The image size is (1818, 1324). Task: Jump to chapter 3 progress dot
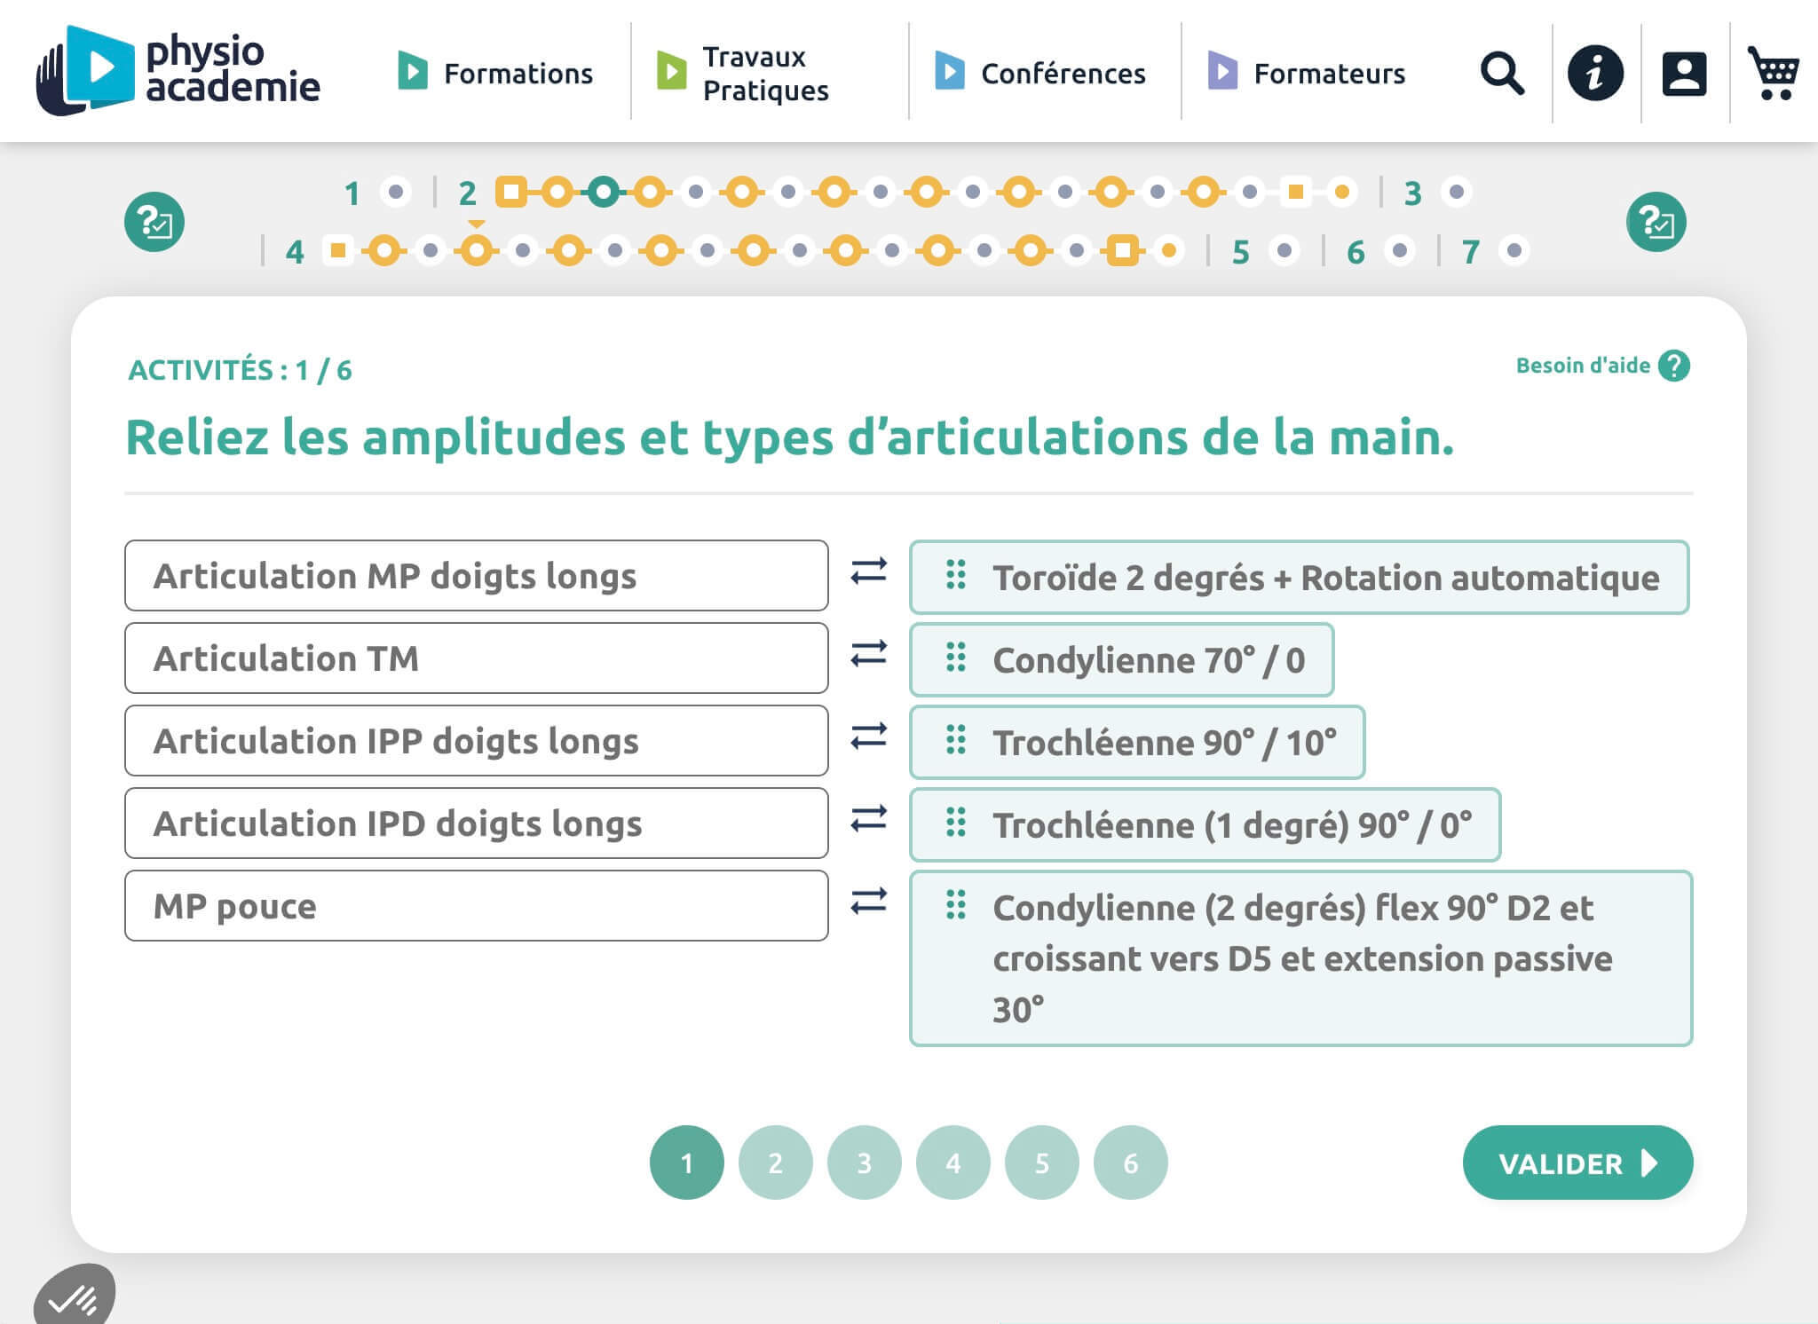1456,192
